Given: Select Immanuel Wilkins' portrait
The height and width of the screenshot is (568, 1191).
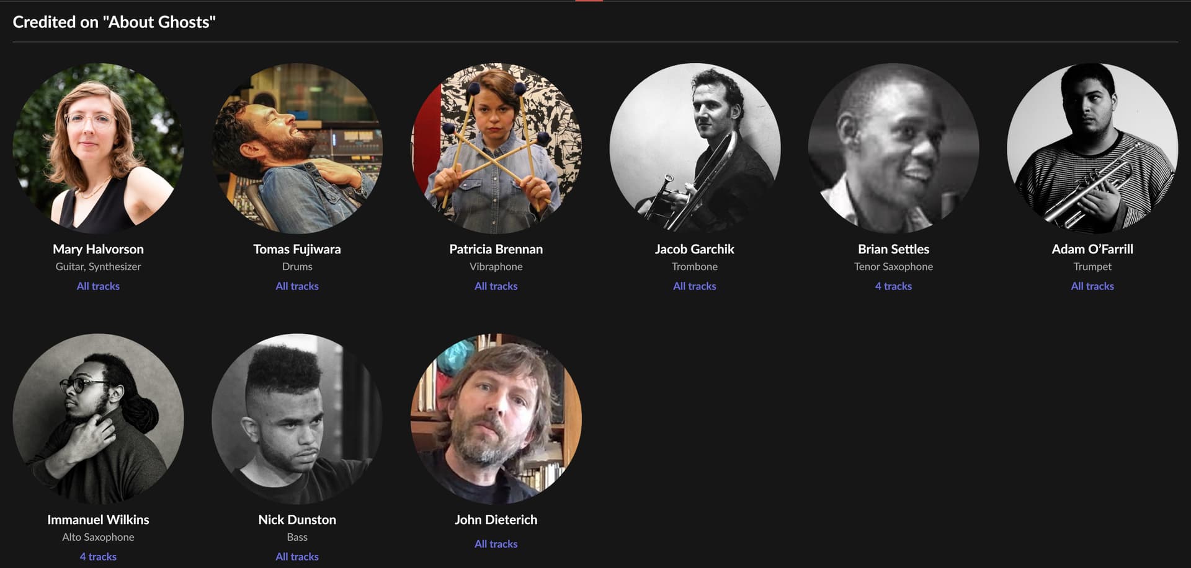Looking at the screenshot, I should [98, 419].
